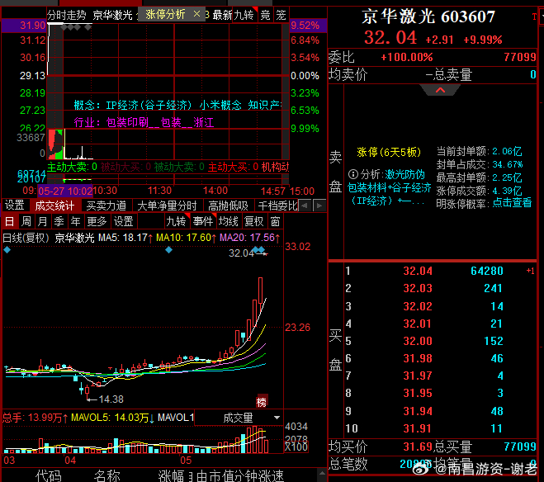544x482 pixels.
Task: Click MA5: 18.17 indicator label
Action: [x=125, y=238]
